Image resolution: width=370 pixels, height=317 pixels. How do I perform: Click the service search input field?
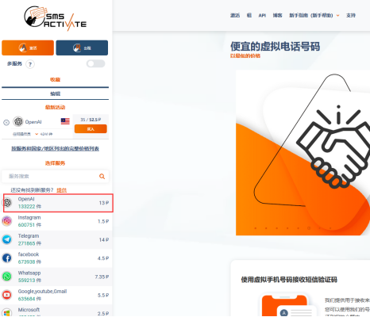pos(50,176)
